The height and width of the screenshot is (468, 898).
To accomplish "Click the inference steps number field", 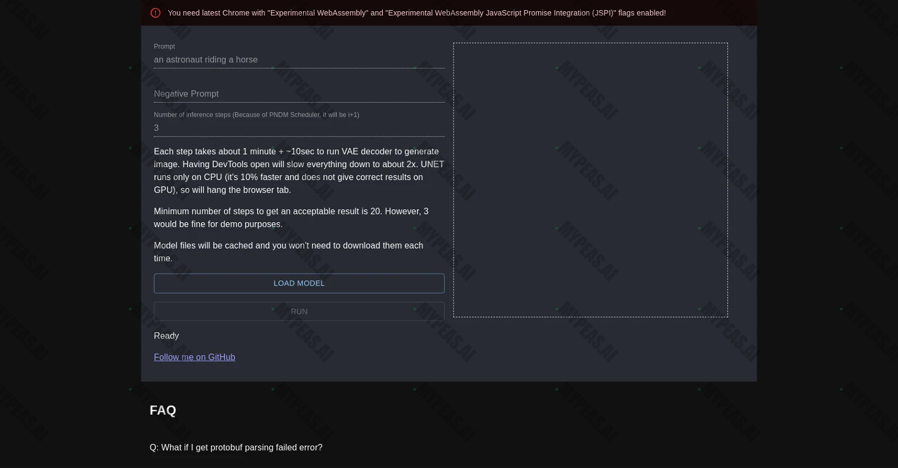I will [x=299, y=128].
